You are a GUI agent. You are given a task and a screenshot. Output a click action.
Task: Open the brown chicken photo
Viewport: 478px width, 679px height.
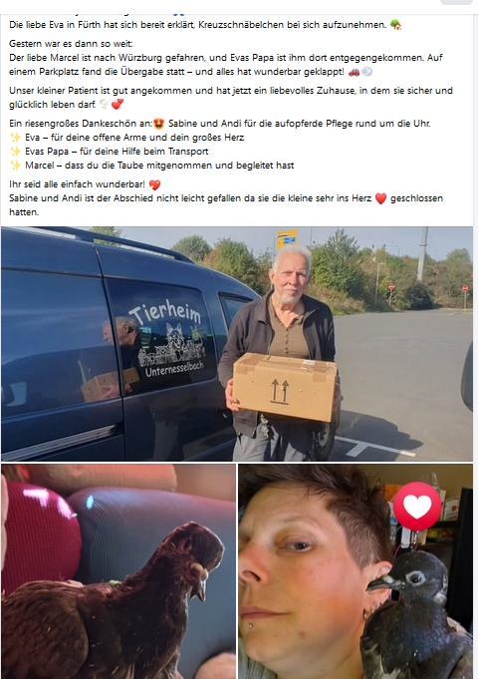(x=119, y=571)
